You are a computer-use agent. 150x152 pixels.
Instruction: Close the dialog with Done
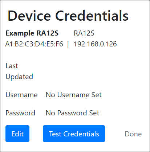(133, 134)
